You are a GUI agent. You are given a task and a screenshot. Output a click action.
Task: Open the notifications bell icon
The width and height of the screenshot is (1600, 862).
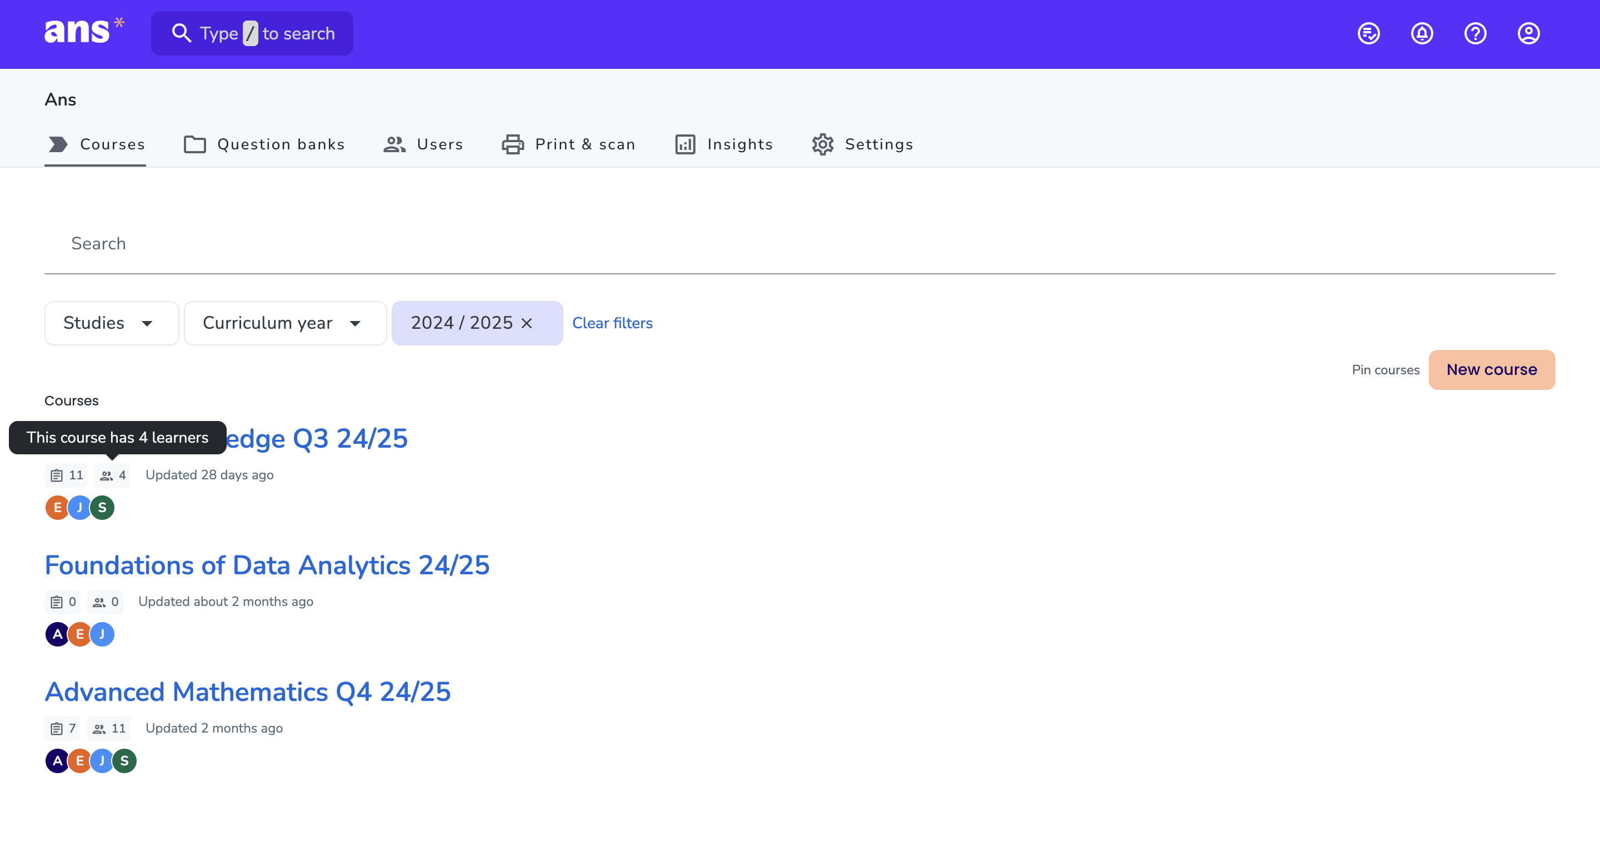point(1422,33)
